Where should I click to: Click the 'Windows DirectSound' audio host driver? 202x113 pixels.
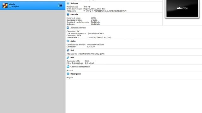point(95,45)
